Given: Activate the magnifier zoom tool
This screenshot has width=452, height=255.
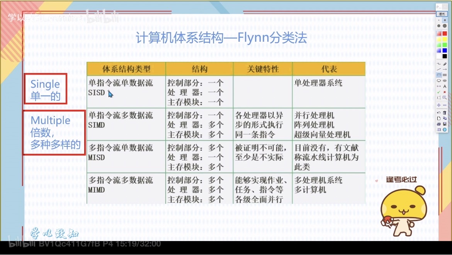Looking at the screenshot, I should point(445,98).
